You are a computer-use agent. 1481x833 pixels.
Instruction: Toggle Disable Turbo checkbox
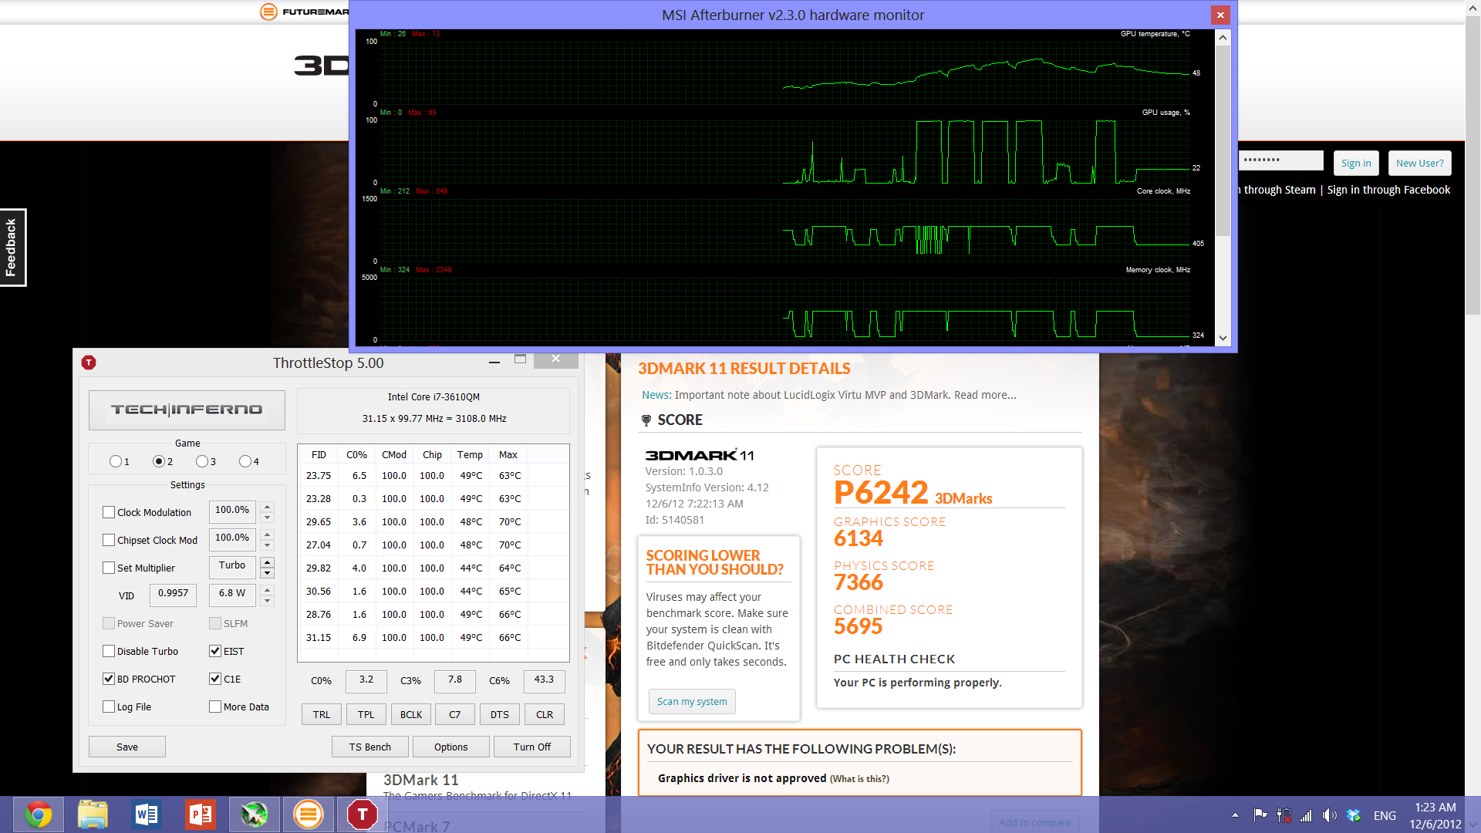pyautogui.click(x=109, y=651)
